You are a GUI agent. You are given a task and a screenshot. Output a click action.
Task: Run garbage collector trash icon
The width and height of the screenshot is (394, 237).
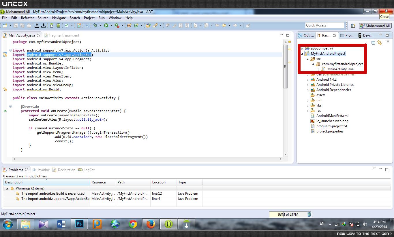(309, 214)
